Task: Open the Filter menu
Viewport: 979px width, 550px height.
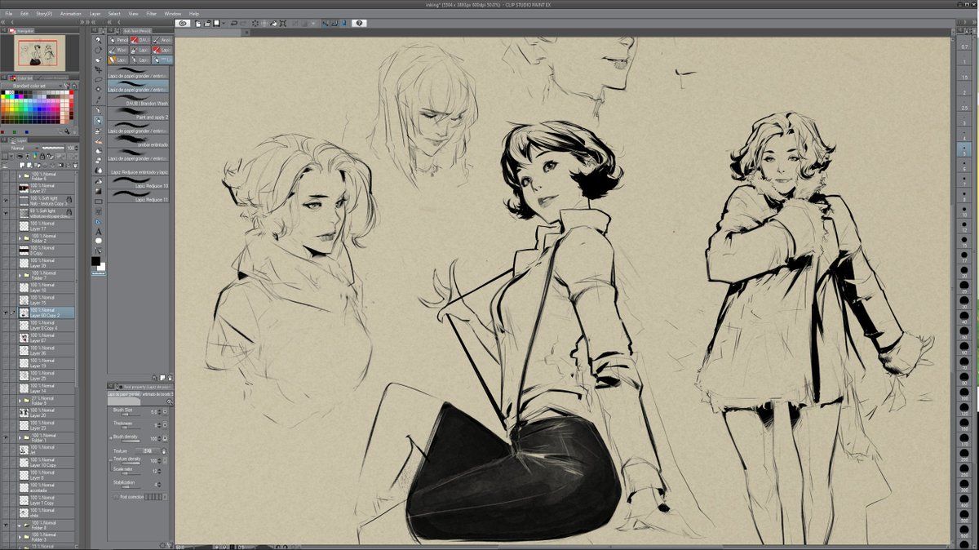Action: pos(152,14)
